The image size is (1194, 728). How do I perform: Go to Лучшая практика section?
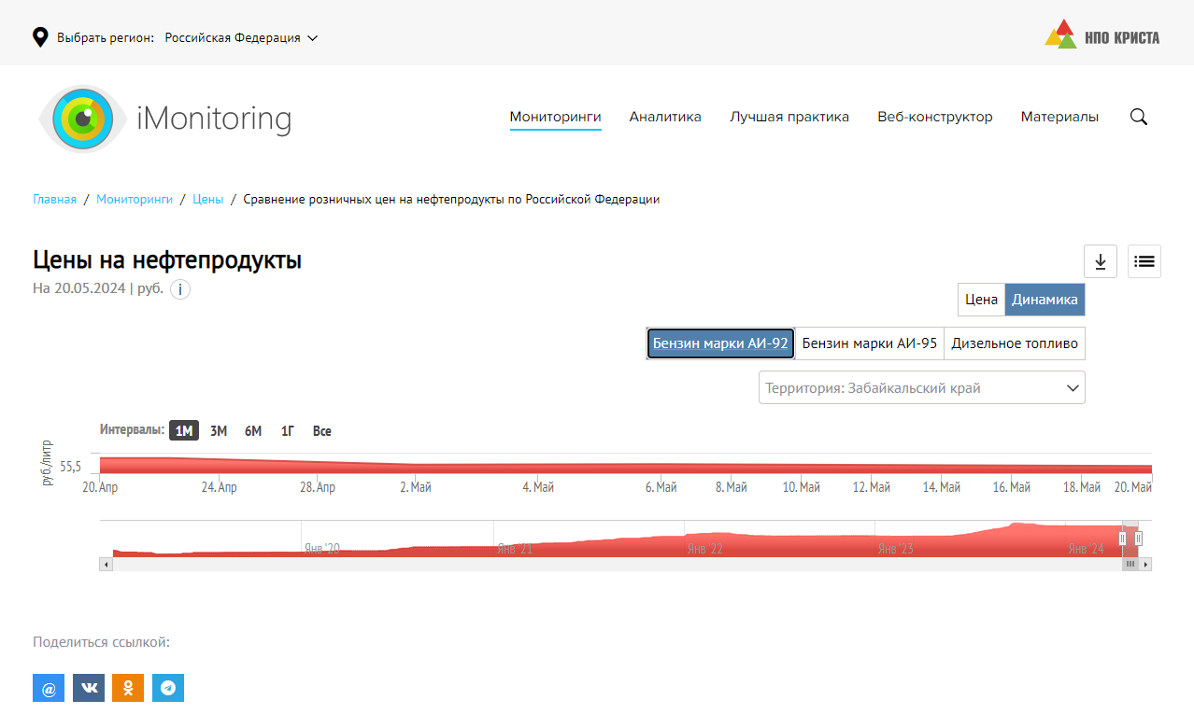pyautogui.click(x=789, y=117)
